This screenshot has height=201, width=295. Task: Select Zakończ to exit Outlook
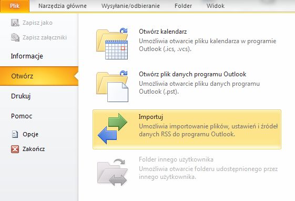click(34, 149)
